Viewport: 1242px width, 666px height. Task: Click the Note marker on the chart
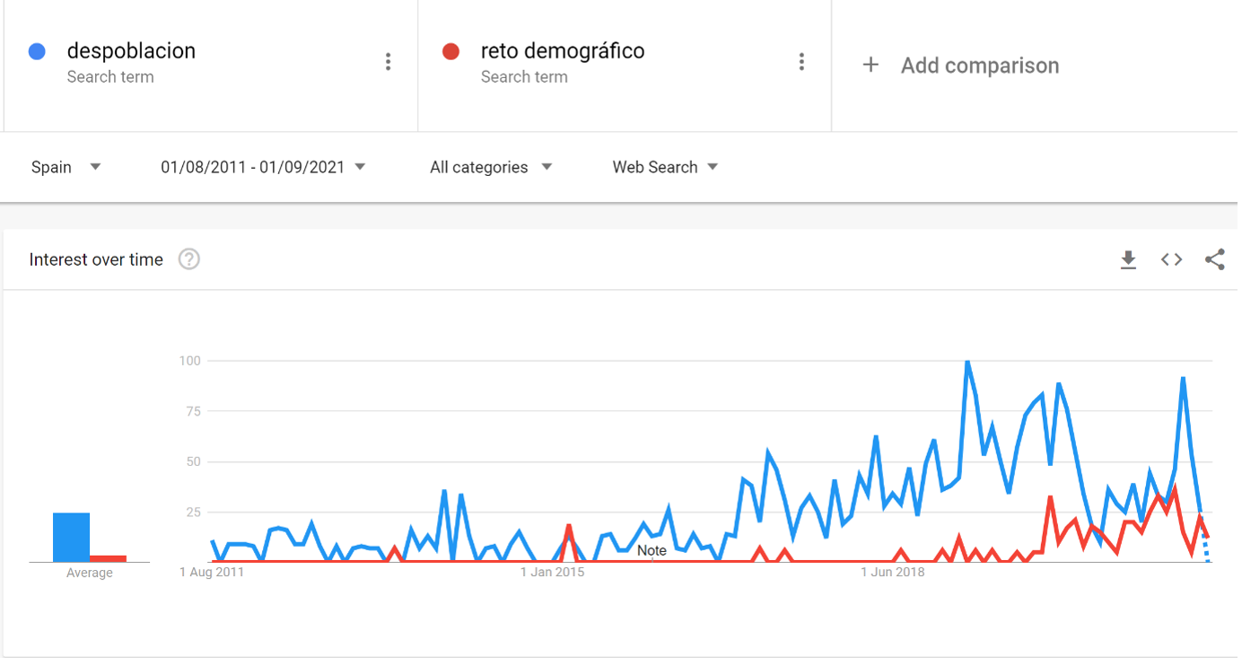tap(652, 550)
